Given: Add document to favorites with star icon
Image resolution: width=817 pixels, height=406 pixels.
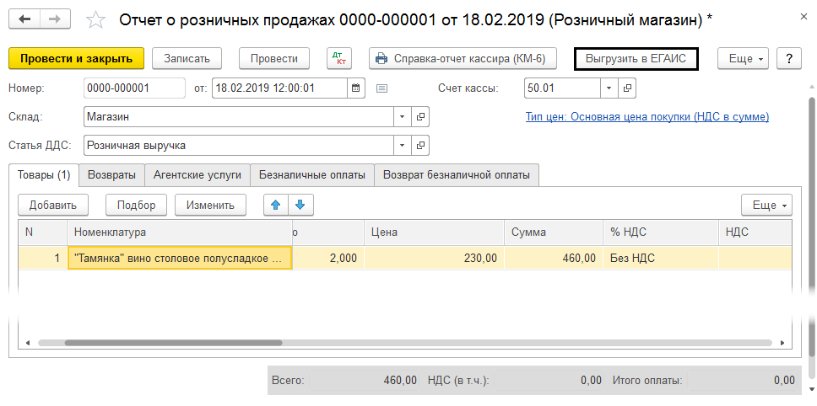Looking at the screenshot, I should click(x=97, y=19).
